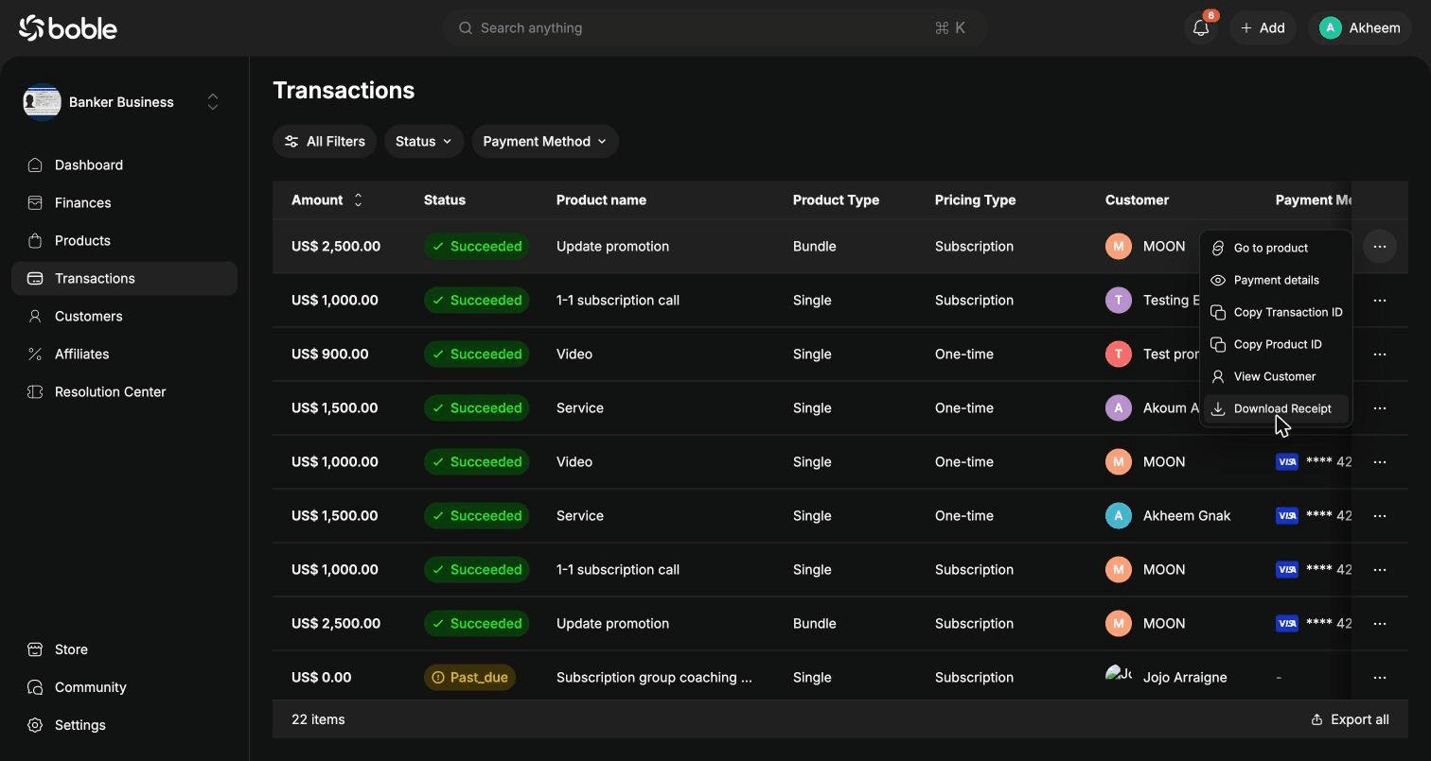This screenshot has height=761, width=1431.
Task: Open the notifications bell
Action: click(1201, 28)
